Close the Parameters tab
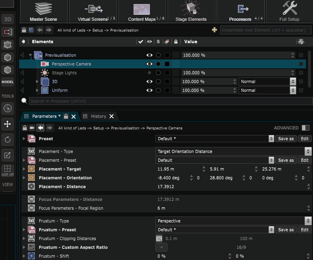This screenshot has height=260, width=313. [x=74, y=117]
